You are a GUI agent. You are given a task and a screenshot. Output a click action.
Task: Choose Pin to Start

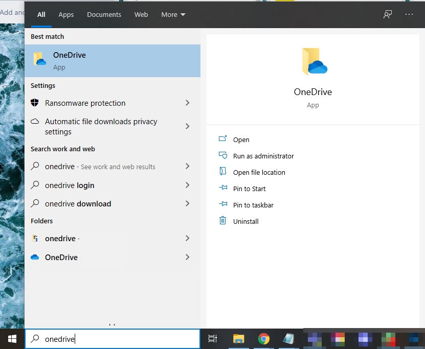point(249,189)
